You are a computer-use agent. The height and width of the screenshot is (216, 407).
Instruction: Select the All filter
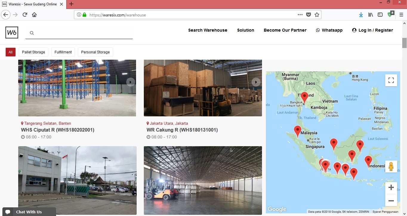tap(10, 52)
